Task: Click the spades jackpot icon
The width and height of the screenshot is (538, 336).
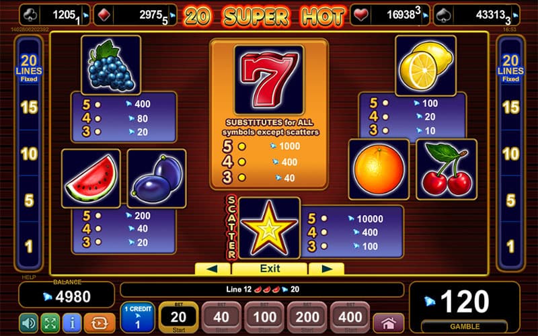Action: [444, 15]
